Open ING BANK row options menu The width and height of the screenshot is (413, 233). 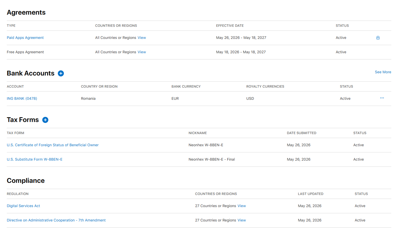(x=382, y=98)
